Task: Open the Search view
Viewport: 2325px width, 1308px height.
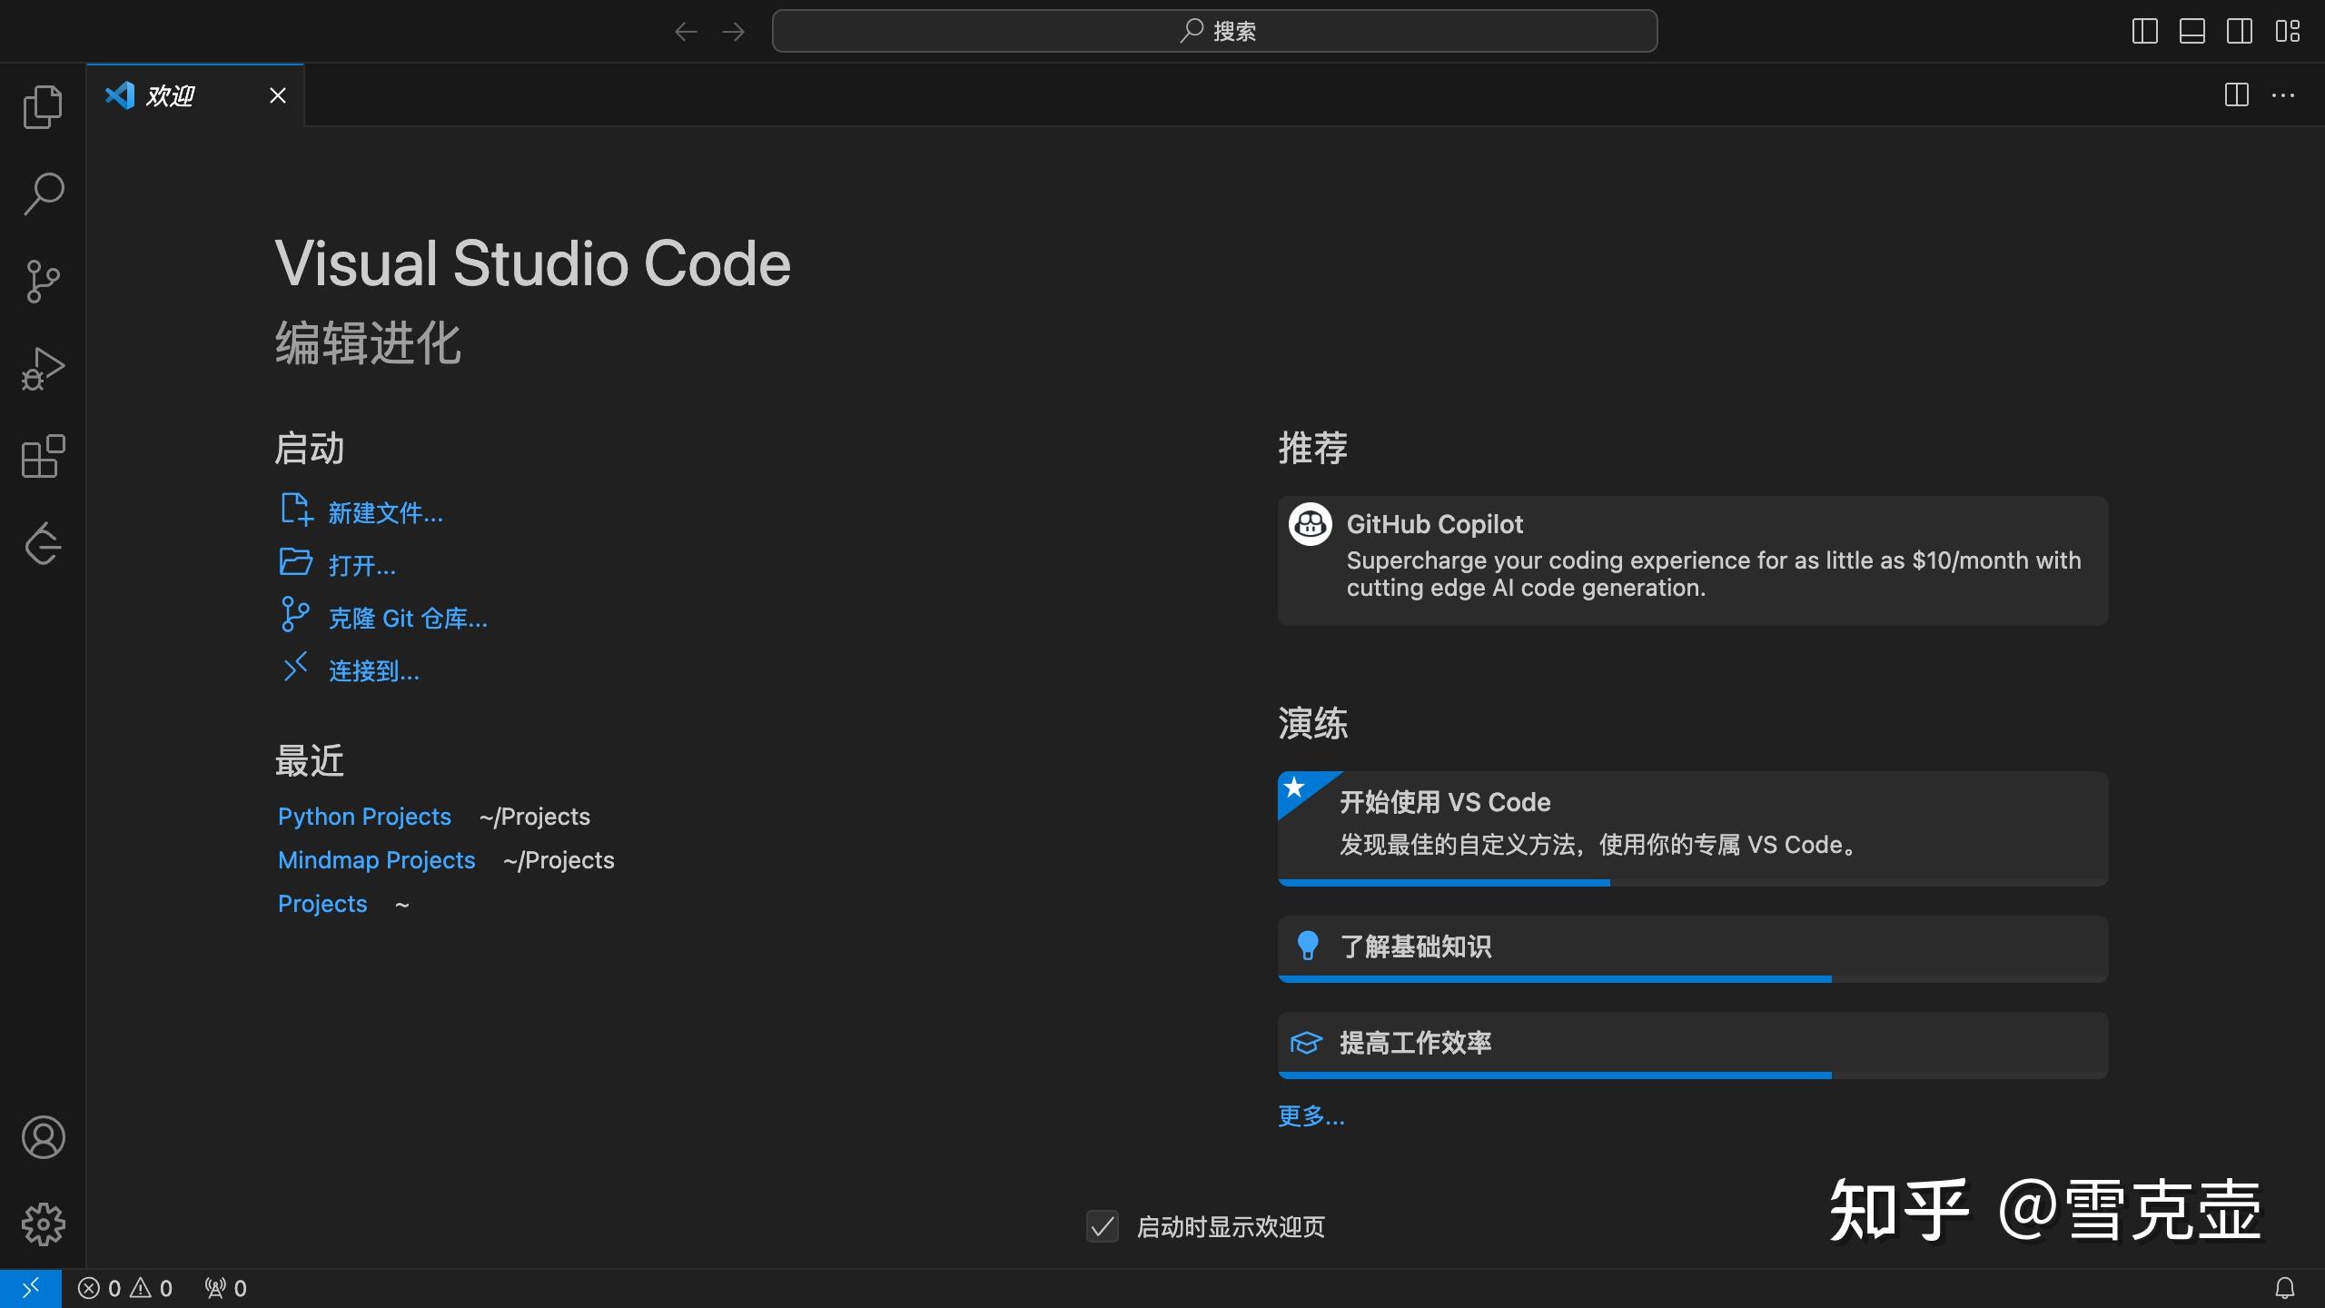Action: click(x=43, y=193)
